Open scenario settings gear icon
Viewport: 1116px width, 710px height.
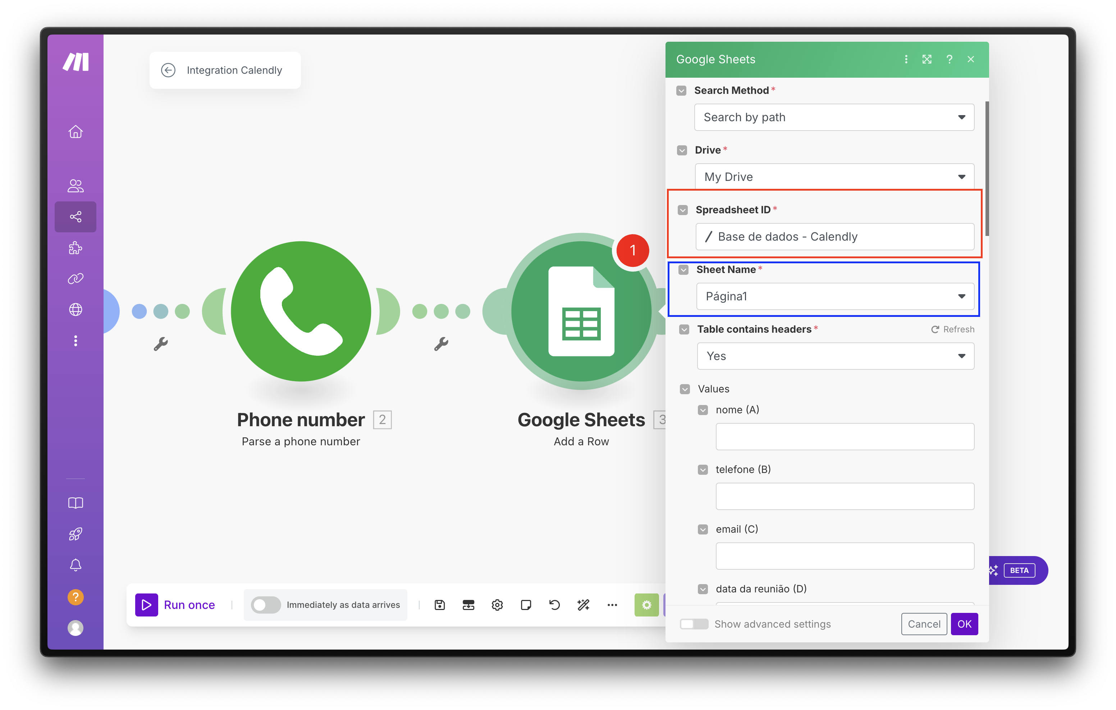tap(497, 605)
